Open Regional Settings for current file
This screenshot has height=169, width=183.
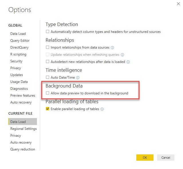click(23, 129)
